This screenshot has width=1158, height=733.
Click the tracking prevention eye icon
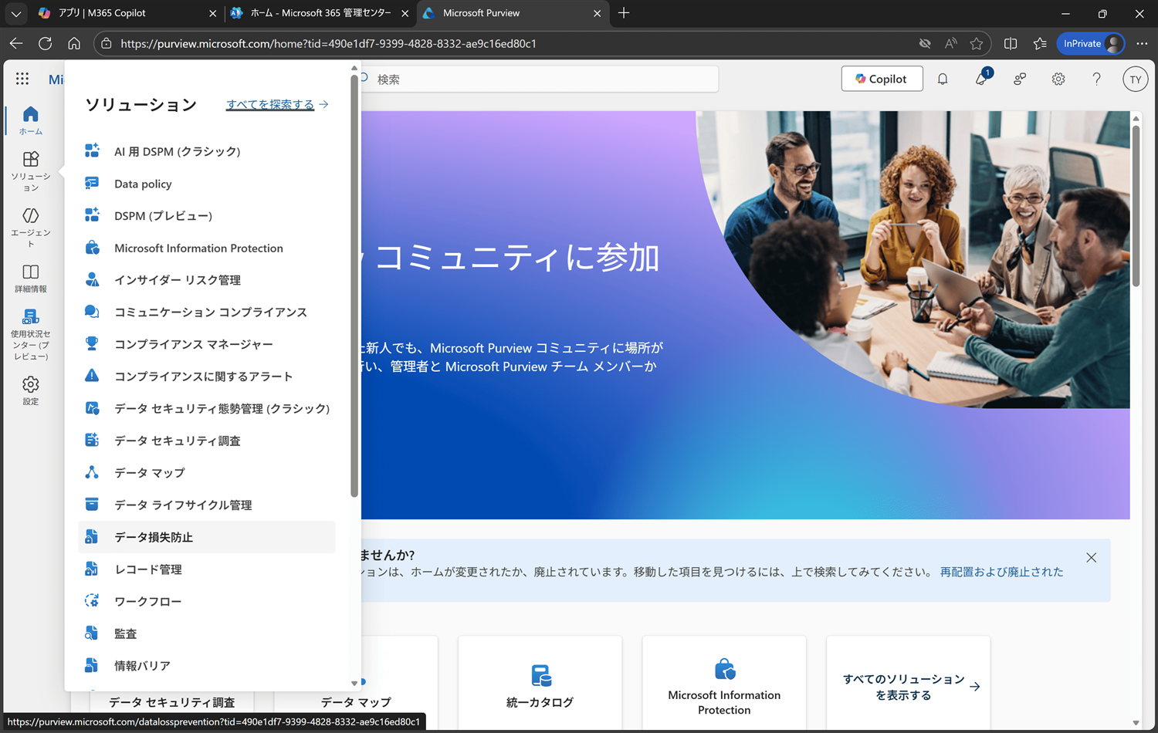coord(925,43)
